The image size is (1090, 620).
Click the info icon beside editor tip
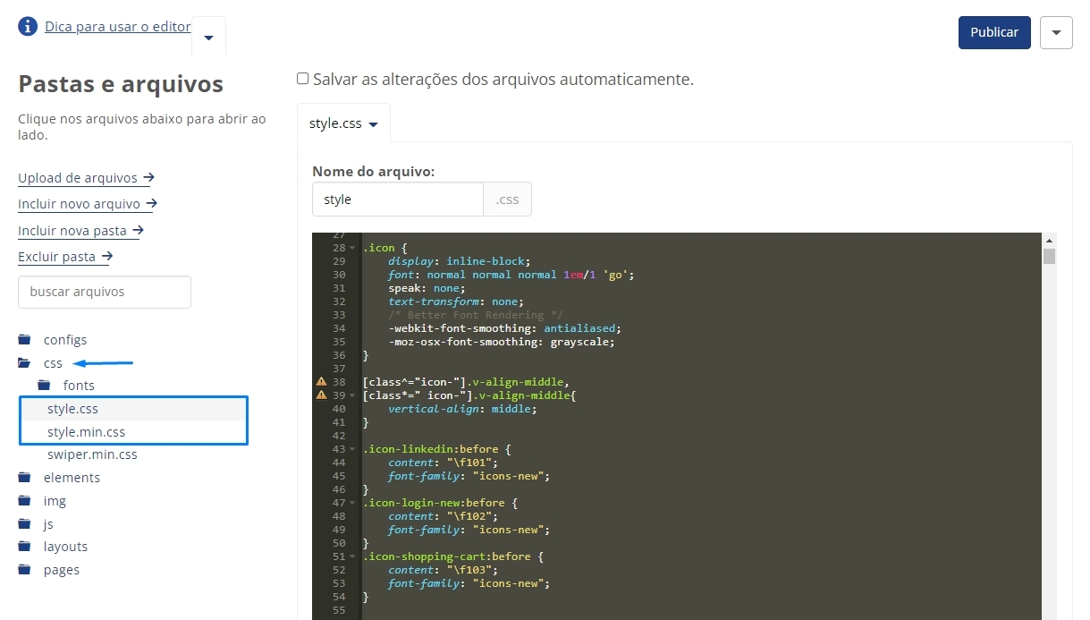28,26
